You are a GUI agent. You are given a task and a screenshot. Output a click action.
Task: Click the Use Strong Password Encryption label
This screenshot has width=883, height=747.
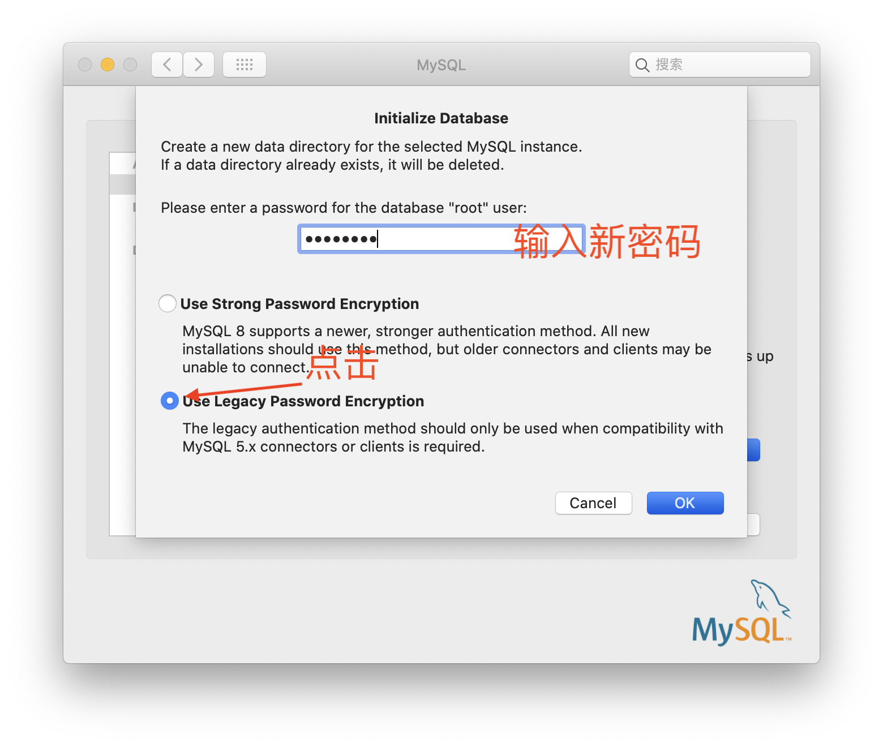pos(299,304)
